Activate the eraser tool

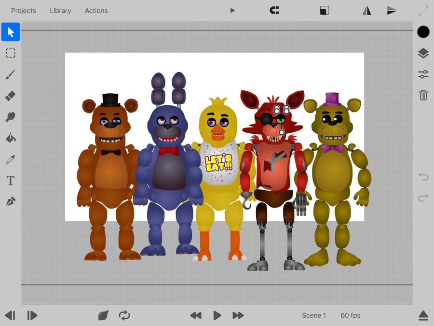(11, 96)
